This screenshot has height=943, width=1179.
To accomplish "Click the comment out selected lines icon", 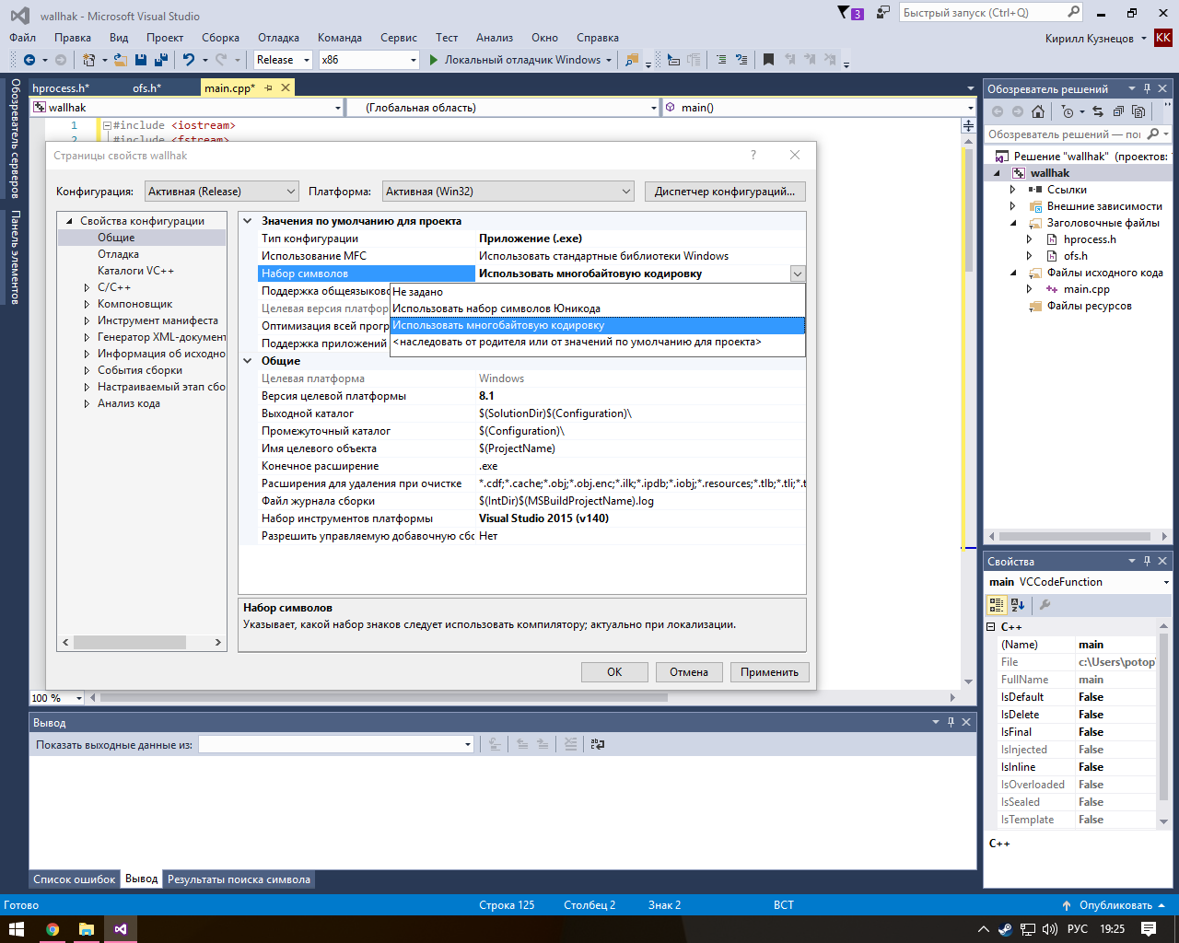I will pyautogui.click(x=721, y=60).
